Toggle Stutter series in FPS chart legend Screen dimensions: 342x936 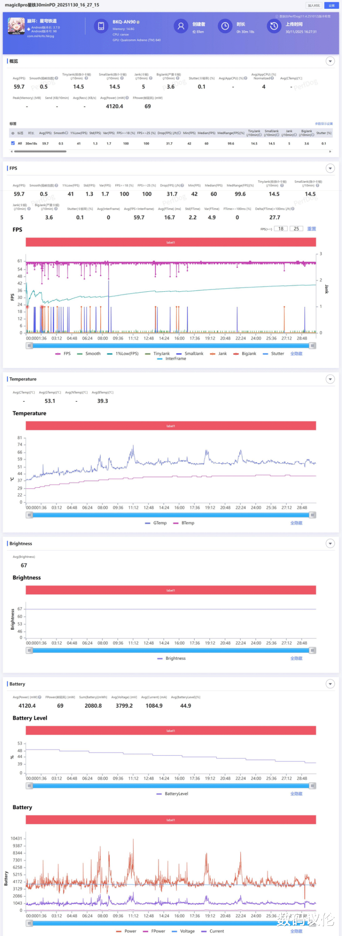click(273, 354)
